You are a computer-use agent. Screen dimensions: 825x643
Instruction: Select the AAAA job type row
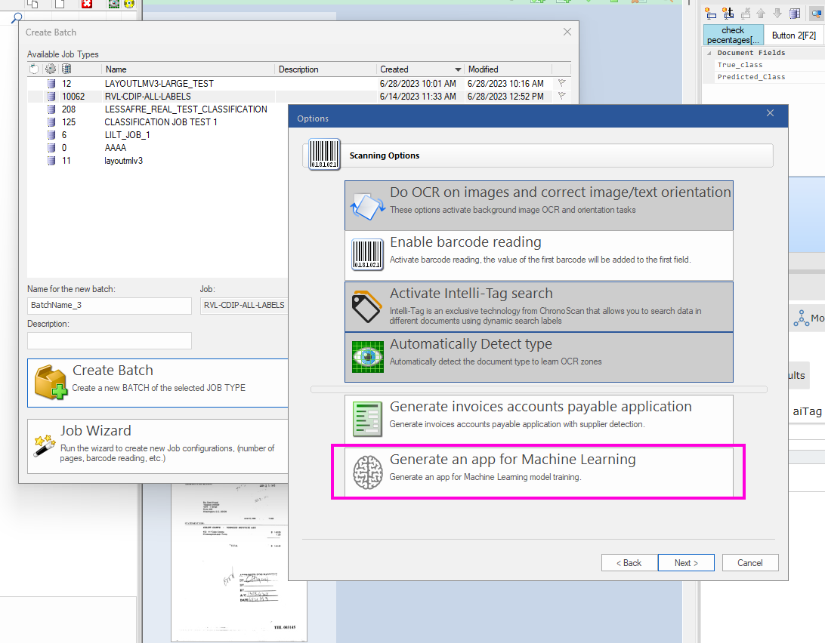(x=158, y=148)
